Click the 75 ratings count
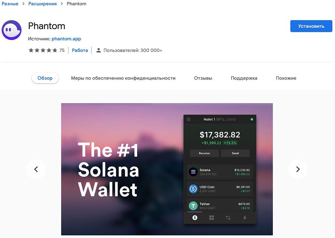Image resolution: width=335 pixels, height=238 pixels. pos(62,51)
